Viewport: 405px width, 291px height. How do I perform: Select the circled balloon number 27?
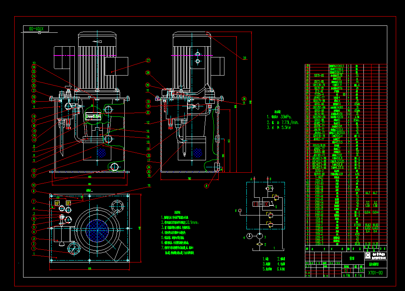coord(148,60)
